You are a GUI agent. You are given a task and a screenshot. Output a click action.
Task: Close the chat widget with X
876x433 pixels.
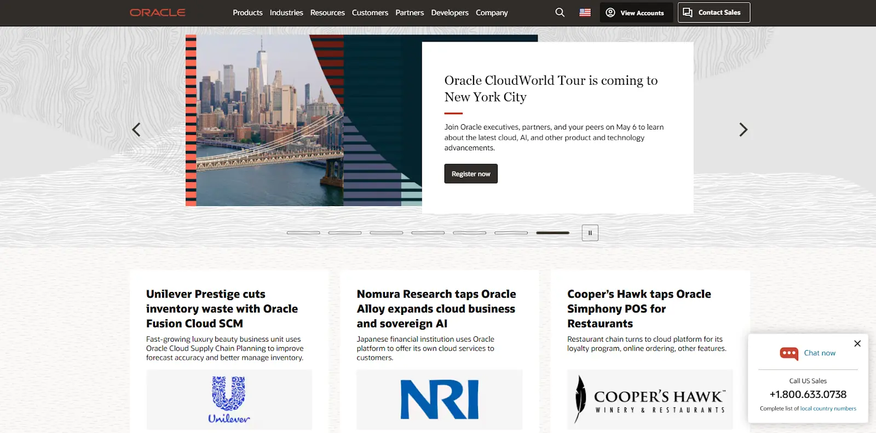[x=857, y=343]
